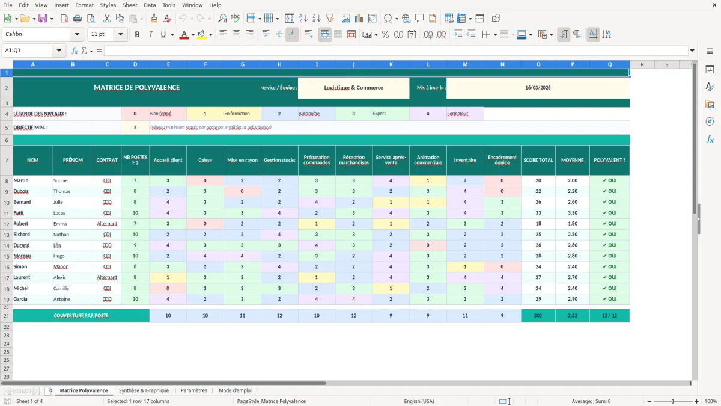The width and height of the screenshot is (721, 406).
Task: Open the font color dropdown arrow
Action: 192,35
